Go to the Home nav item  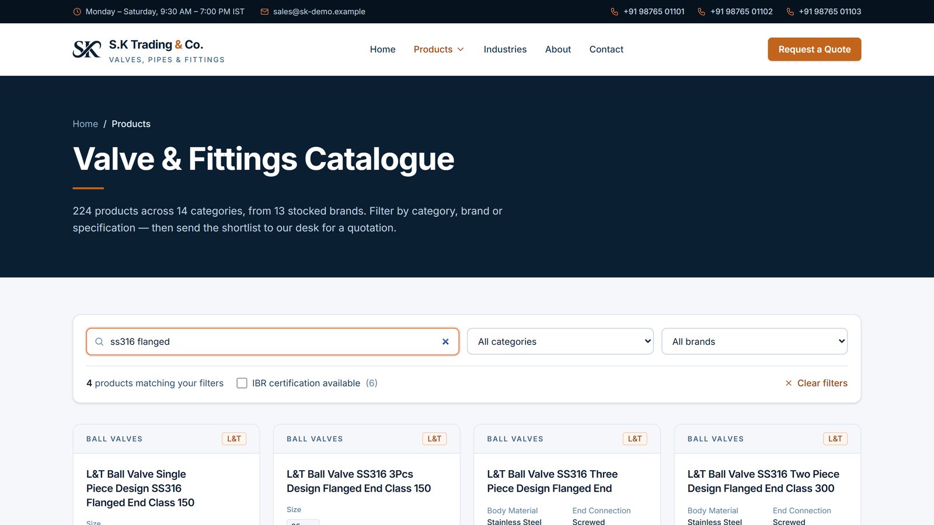pyautogui.click(x=383, y=50)
